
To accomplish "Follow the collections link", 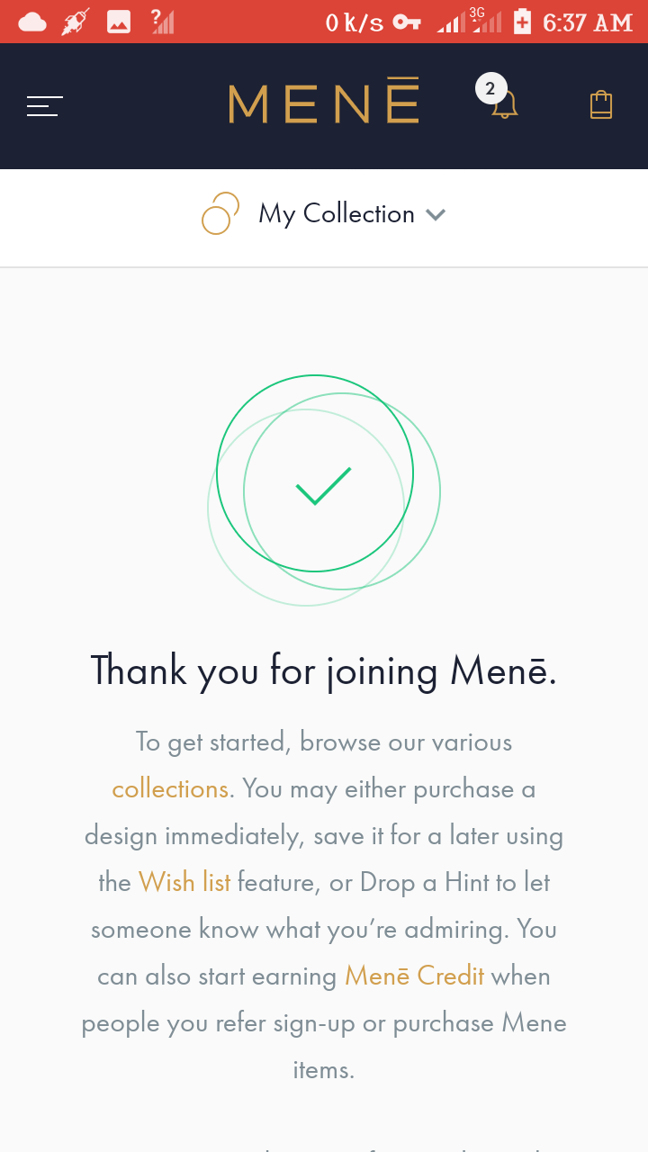I will (x=170, y=789).
